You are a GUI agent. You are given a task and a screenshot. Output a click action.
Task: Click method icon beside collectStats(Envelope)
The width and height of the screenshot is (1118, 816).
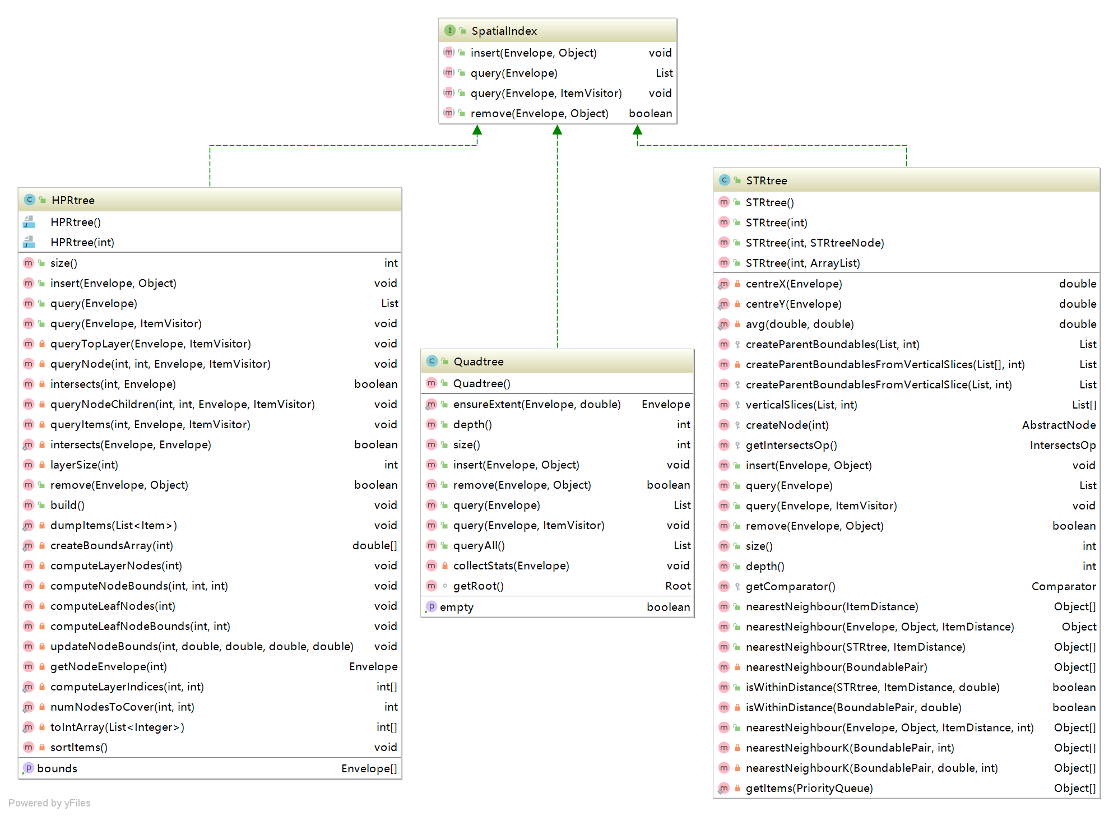(431, 566)
